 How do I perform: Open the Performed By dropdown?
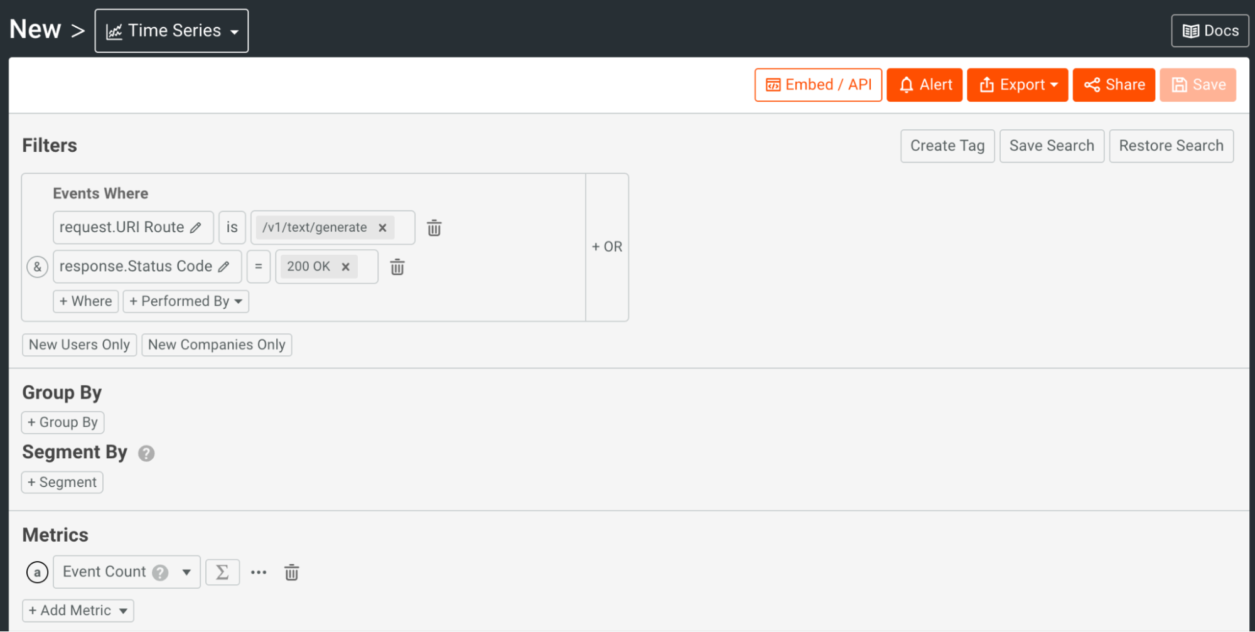186,301
